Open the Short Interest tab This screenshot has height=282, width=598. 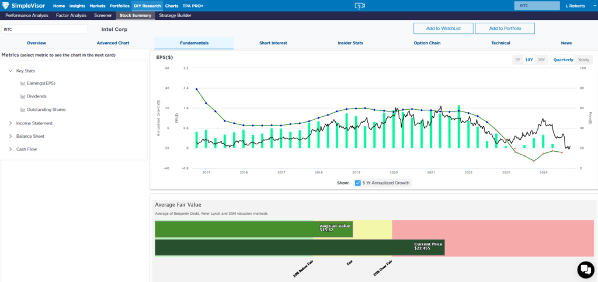(273, 43)
